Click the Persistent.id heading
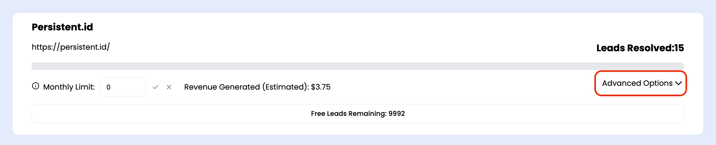 (62, 27)
